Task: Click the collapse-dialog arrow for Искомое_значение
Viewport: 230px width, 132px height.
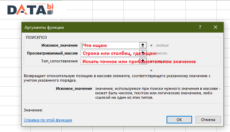Action: pos(143,45)
